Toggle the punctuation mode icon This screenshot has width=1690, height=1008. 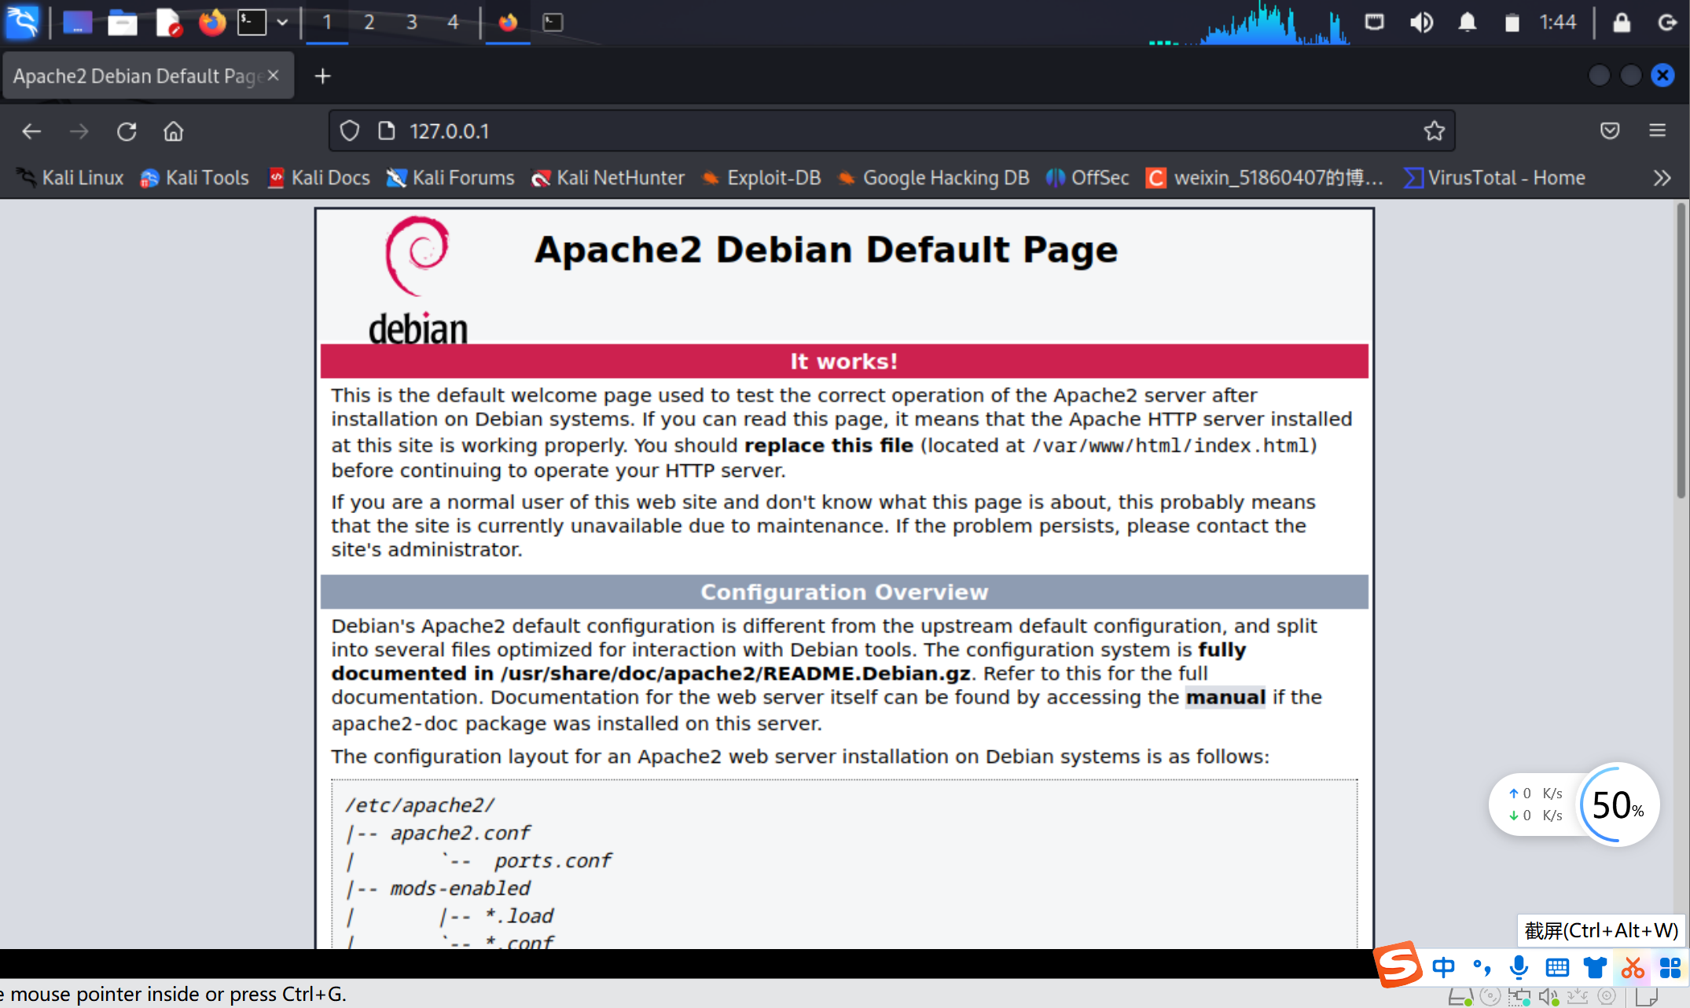tap(1481, 967)
